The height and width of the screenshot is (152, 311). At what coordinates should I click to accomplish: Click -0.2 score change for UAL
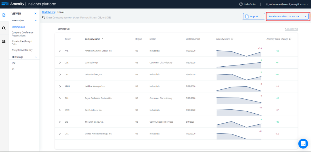point(277,134)
